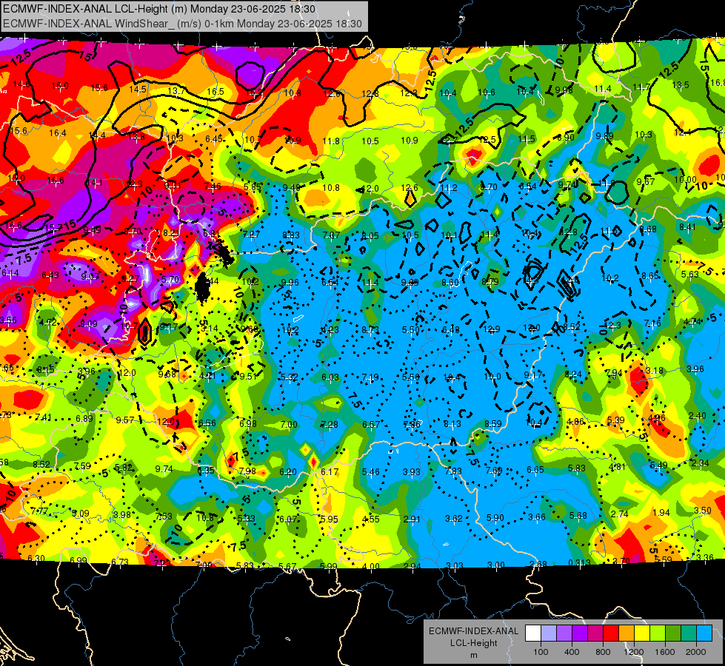The image size is (725, 666).
Task: Click the 3.18 value on the map
Action: (x=654, y=371)
